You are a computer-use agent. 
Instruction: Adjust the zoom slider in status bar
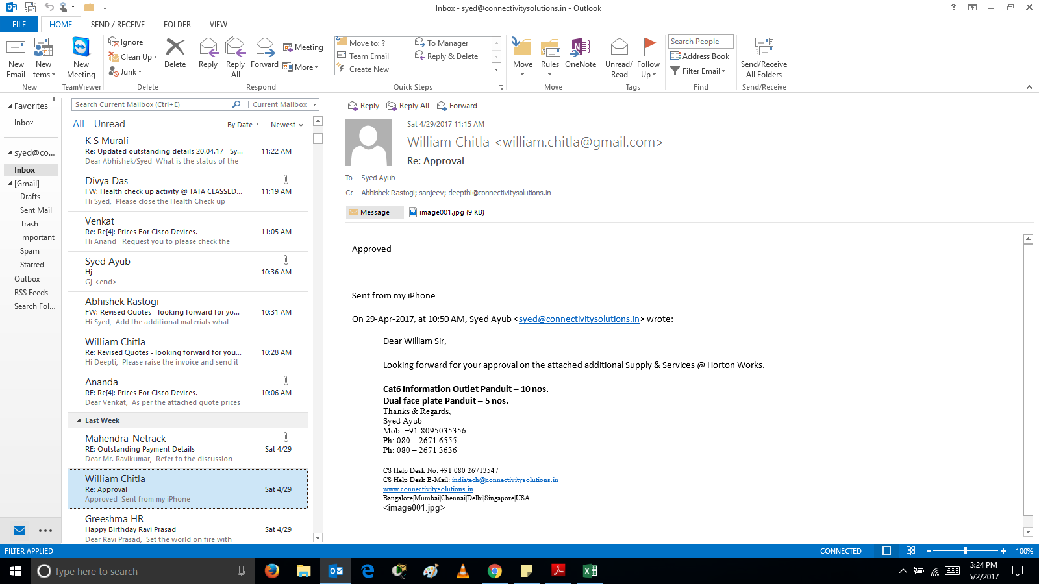(965, 551)
